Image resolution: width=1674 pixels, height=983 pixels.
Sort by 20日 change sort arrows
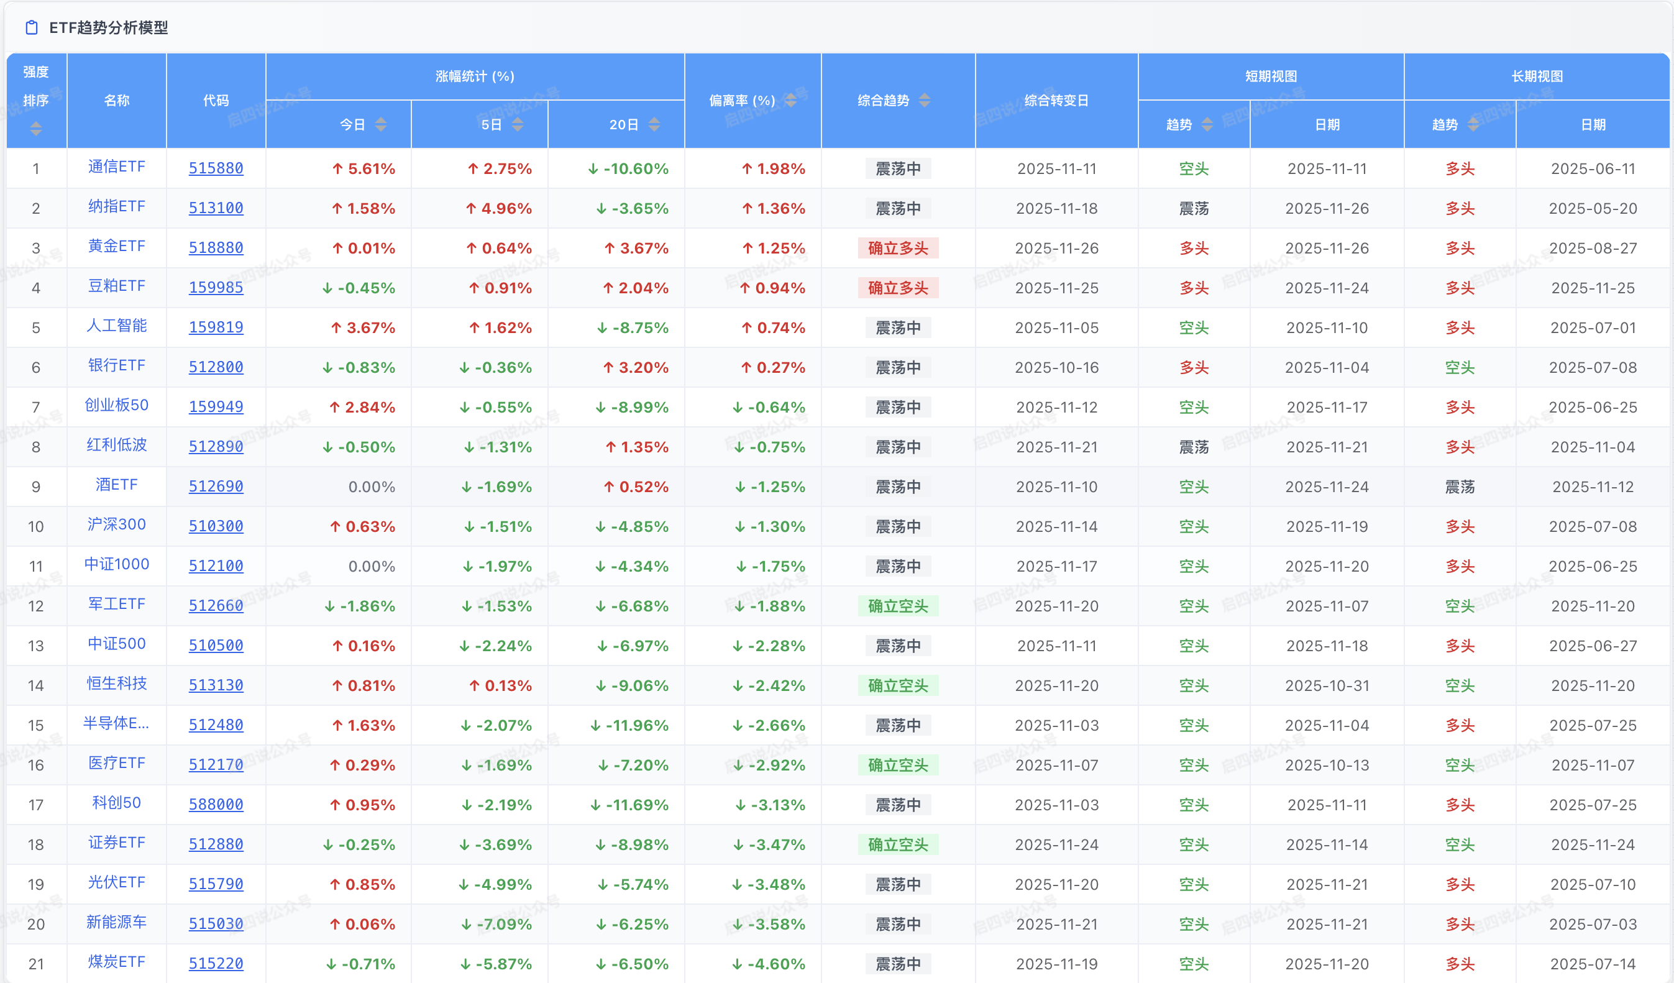coord(654,124)
